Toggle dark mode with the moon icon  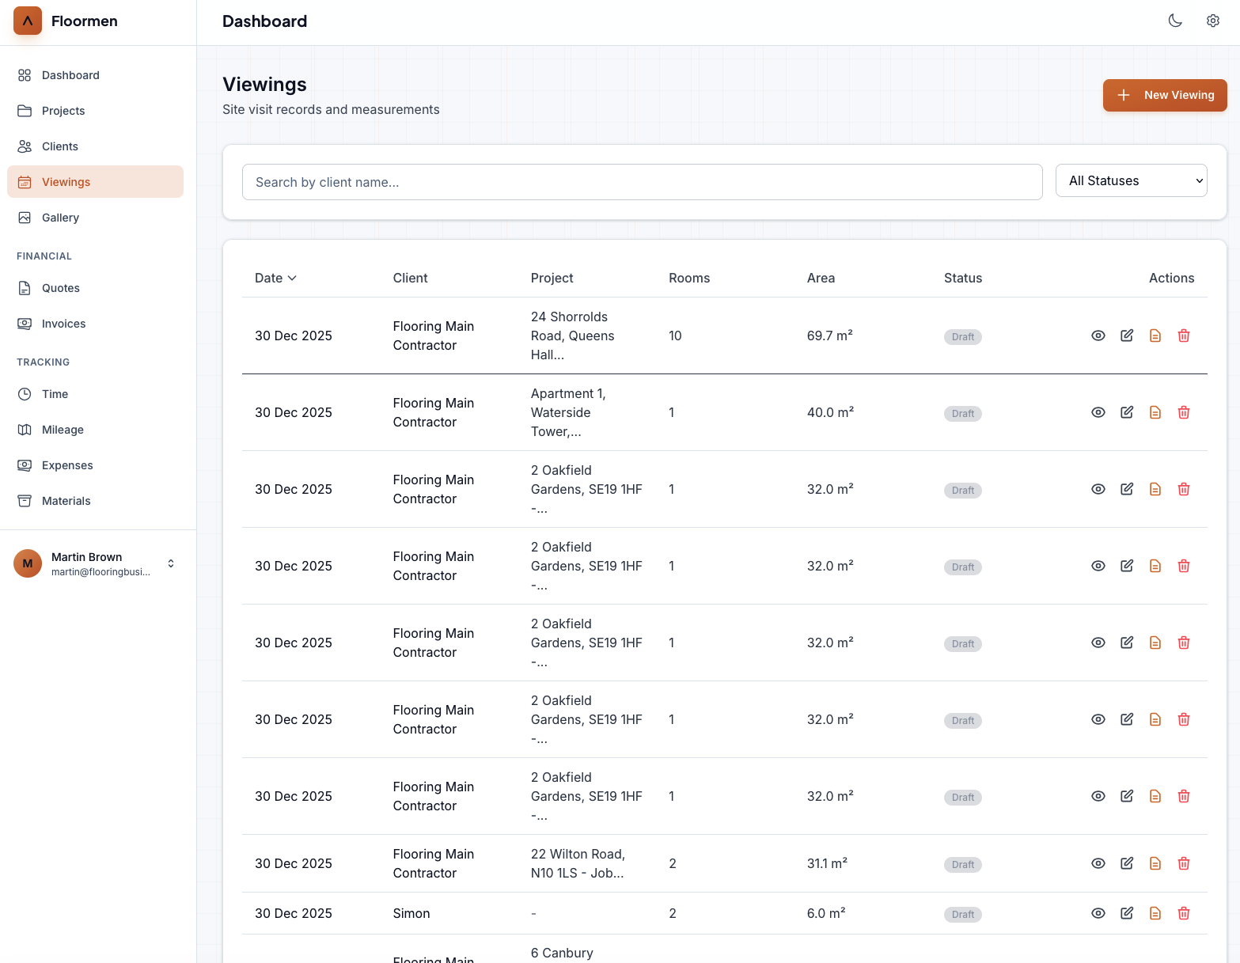[1175, 21]
